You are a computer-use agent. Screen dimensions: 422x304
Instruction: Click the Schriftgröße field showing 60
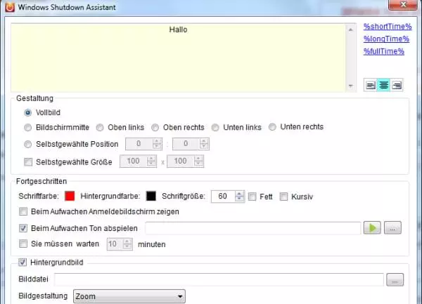[x=223, y=197]
